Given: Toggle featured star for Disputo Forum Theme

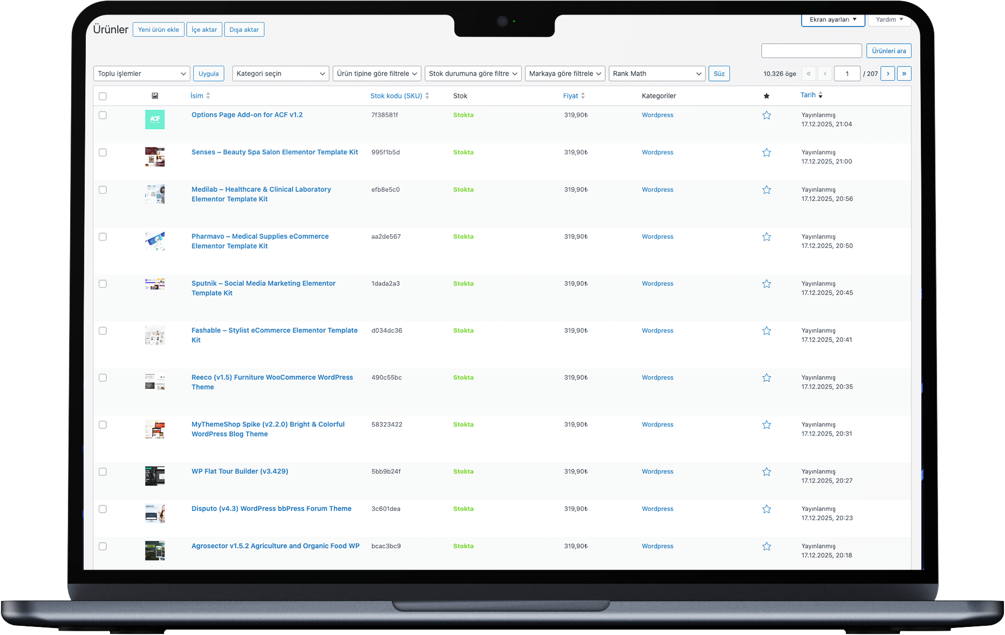Looking at the screenshot, I should 766,509.
